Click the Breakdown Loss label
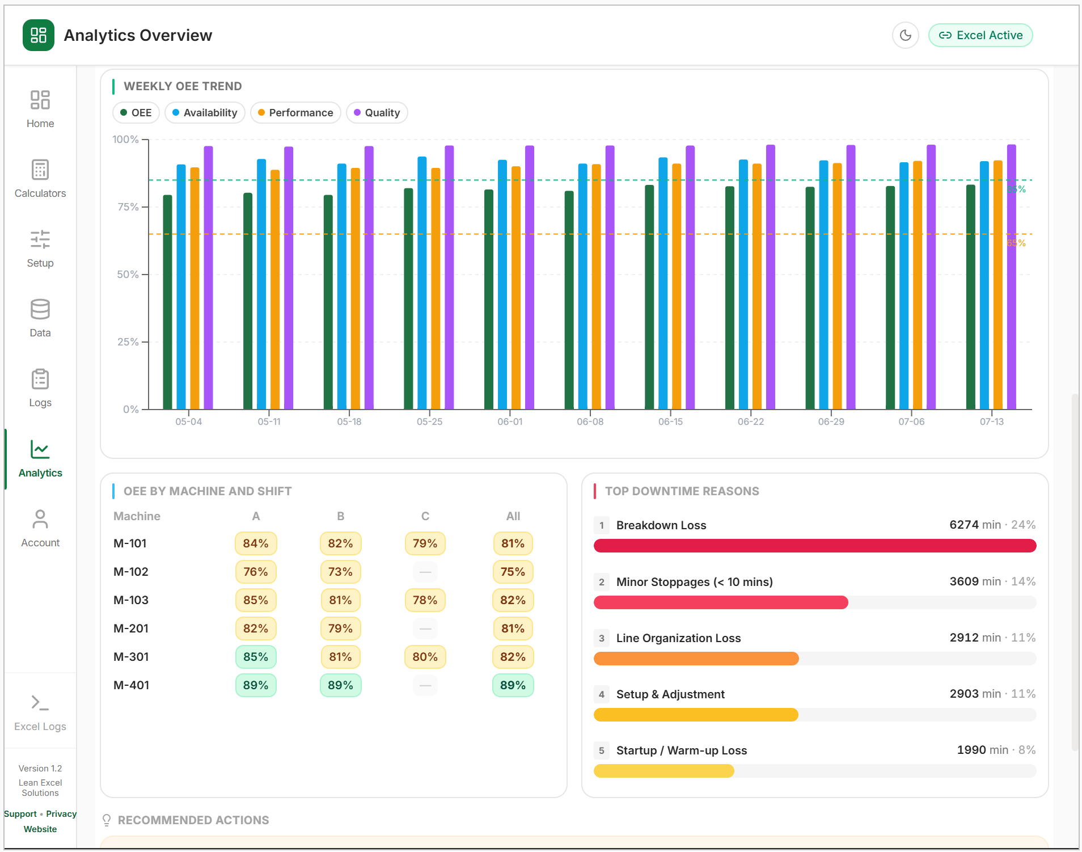 click(661, 525)
